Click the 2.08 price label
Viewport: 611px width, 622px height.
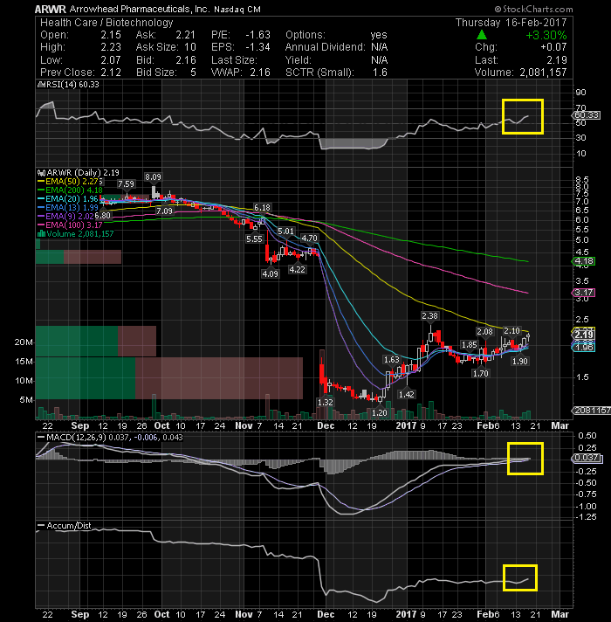click(485, 332)
